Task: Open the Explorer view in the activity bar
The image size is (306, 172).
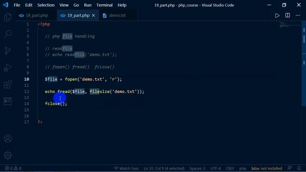Action: pyautogui.click(x=8, y=17)
